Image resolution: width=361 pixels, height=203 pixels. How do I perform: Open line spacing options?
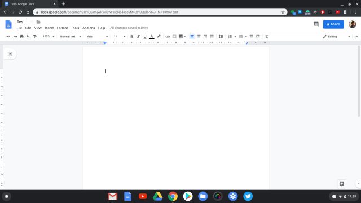[221, 37]
